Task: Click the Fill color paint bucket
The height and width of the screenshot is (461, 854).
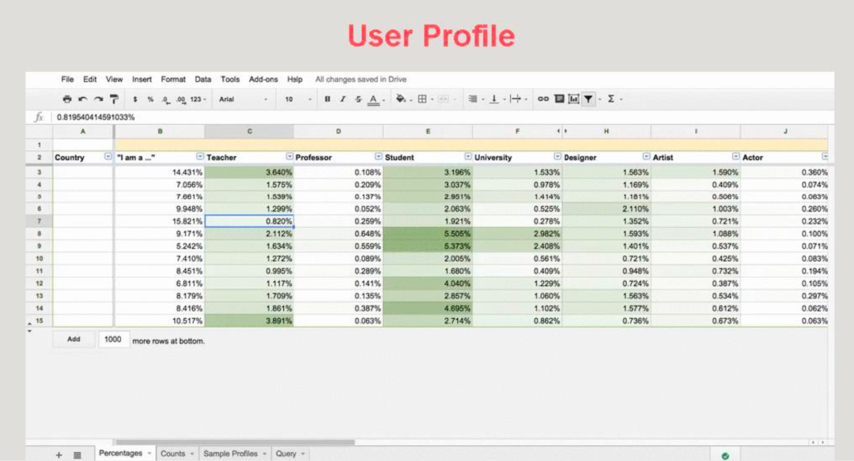Action: [x=400, y=99]
